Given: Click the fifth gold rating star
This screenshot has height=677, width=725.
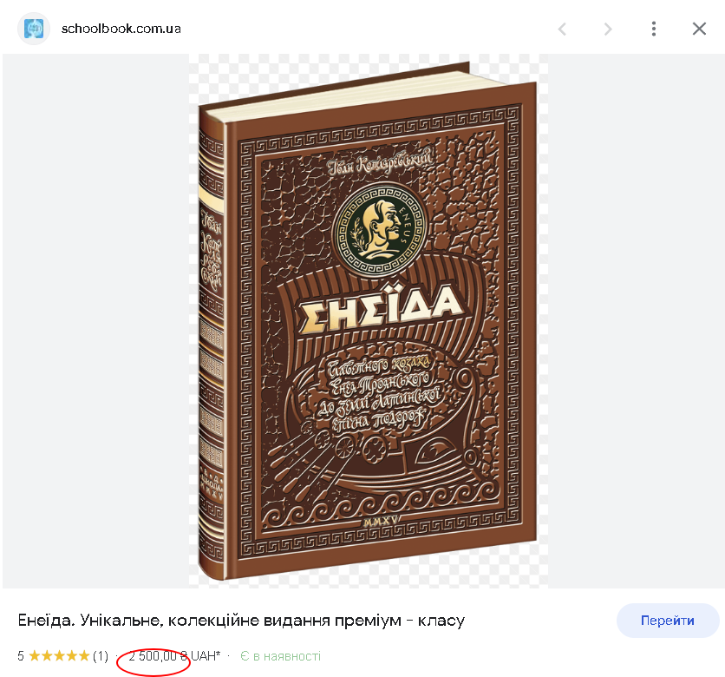Looking at the screenshot, I should click(x=84, y=655).
